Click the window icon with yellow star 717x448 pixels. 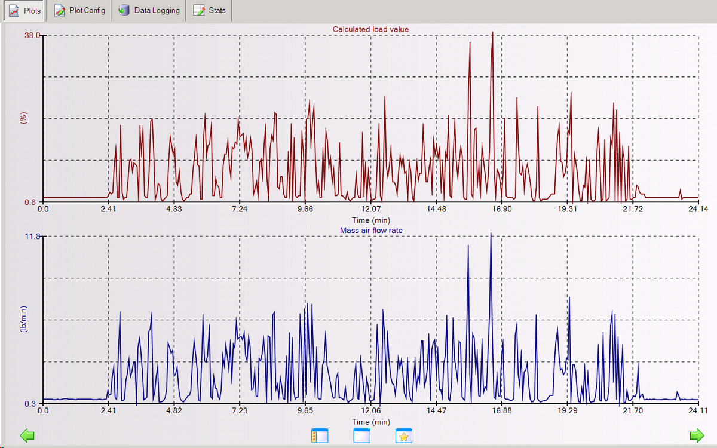pos(404,436)
